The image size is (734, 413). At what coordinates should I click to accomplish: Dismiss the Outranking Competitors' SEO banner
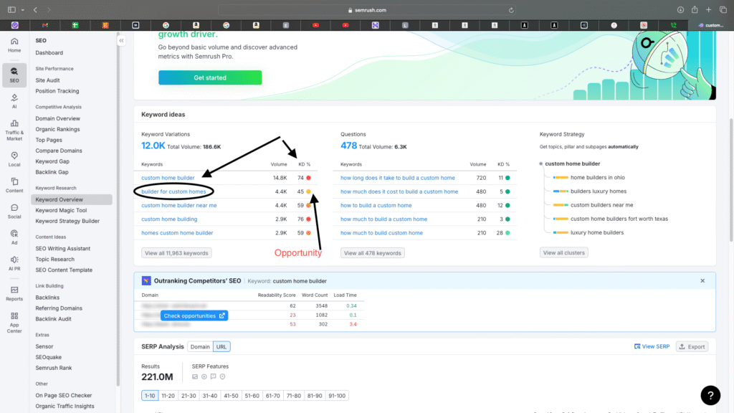[702, 280]
